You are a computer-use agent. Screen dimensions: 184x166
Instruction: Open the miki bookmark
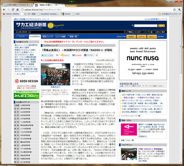76,14
